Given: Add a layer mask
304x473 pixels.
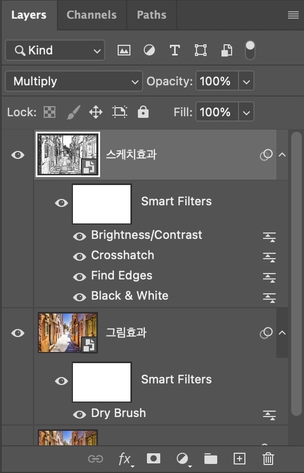Looking at the screenshot, I should coord(153,459).
